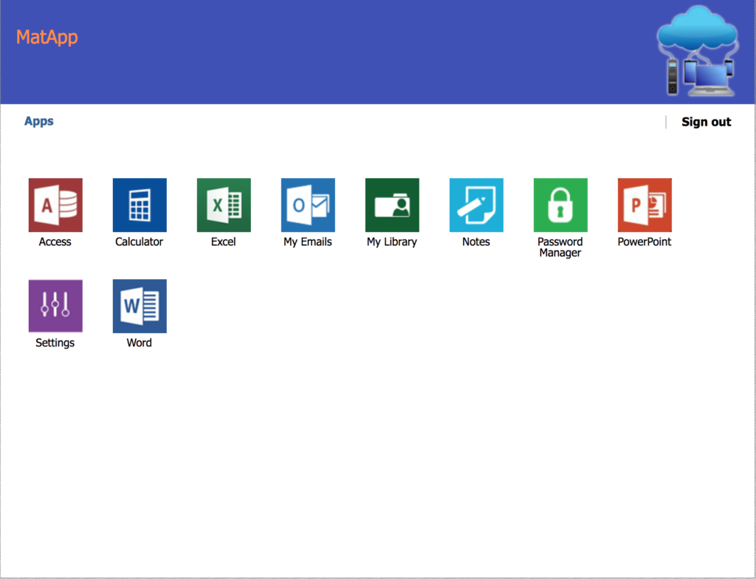
Task: Open the Excel app icon
Action: (x=224, y=205)
